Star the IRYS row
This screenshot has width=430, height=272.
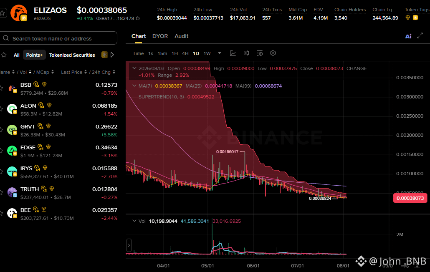click(x=1, y=171)
